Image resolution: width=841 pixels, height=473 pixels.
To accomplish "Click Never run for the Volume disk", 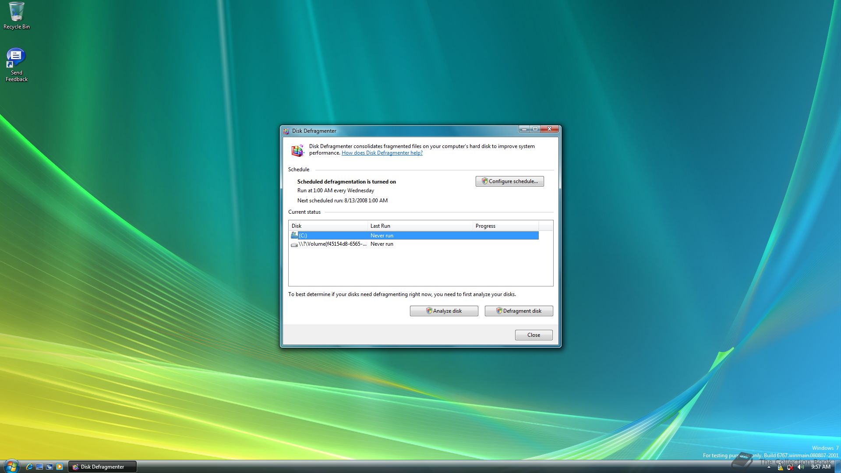I will [382, 244].
